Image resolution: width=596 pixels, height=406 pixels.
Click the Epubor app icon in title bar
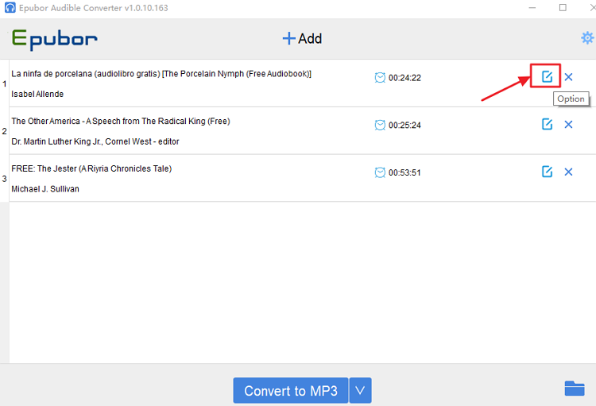(x=10, y=8)
